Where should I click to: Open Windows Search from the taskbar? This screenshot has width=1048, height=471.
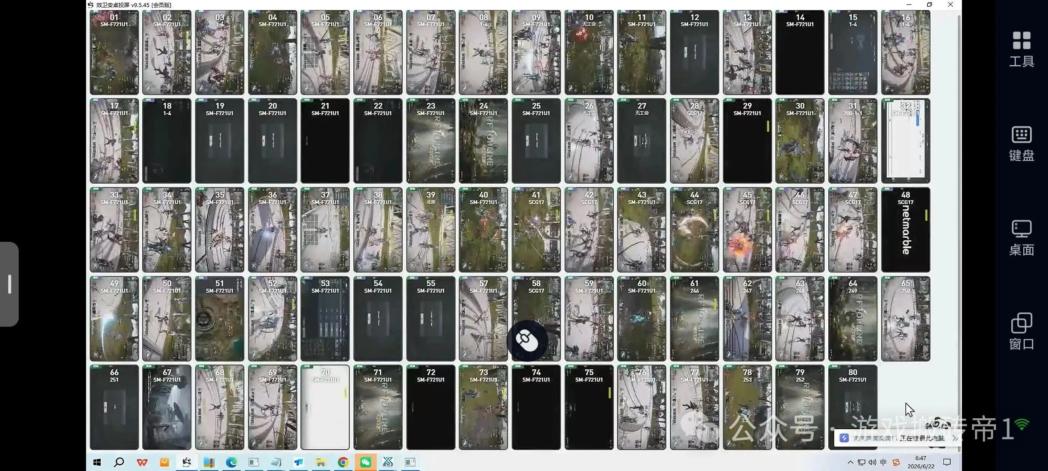point(119,462)
